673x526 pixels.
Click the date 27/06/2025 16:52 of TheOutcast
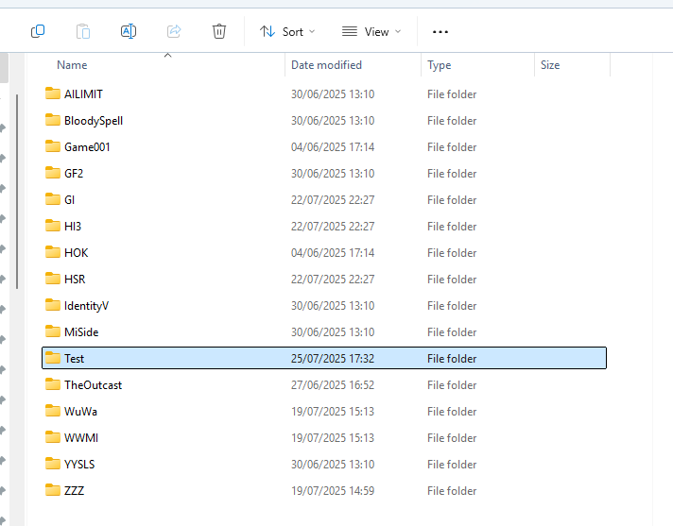(x=333, y=385)
